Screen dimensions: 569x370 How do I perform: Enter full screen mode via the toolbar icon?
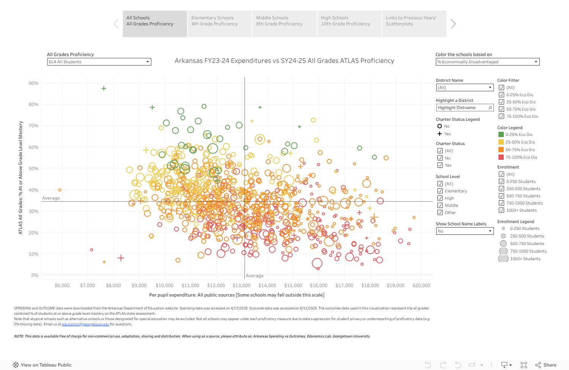[x=524, y=365]
